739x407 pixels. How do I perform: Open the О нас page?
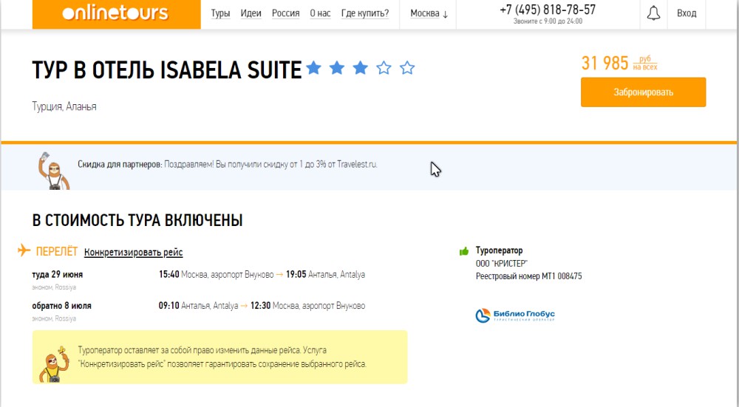pyautogui.click(x=320, y=13)
